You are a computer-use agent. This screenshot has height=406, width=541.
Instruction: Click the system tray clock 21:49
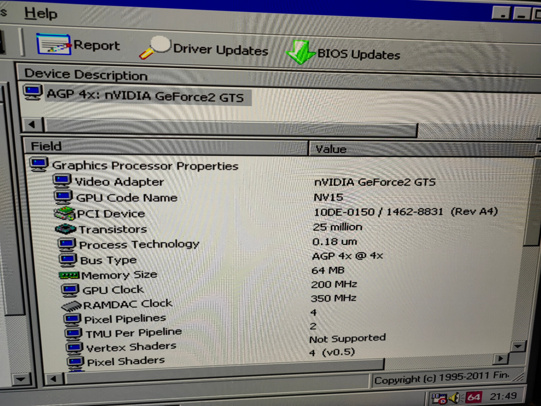(503, 396)
